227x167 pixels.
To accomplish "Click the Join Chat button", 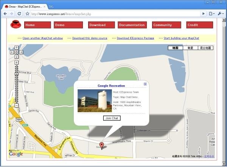I will 112,118.
